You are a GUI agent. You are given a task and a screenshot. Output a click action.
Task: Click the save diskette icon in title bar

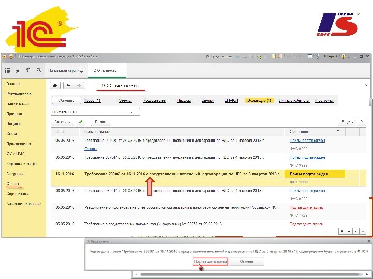pyautogui.click(x=237, y=56)
